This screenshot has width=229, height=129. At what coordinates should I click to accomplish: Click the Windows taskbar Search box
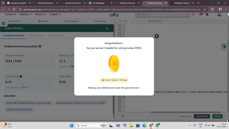[x=92, y=125]
